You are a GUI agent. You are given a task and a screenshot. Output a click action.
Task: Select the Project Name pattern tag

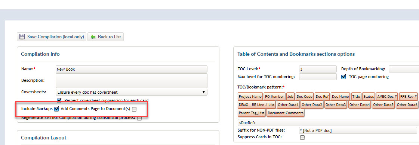[250, 96]
